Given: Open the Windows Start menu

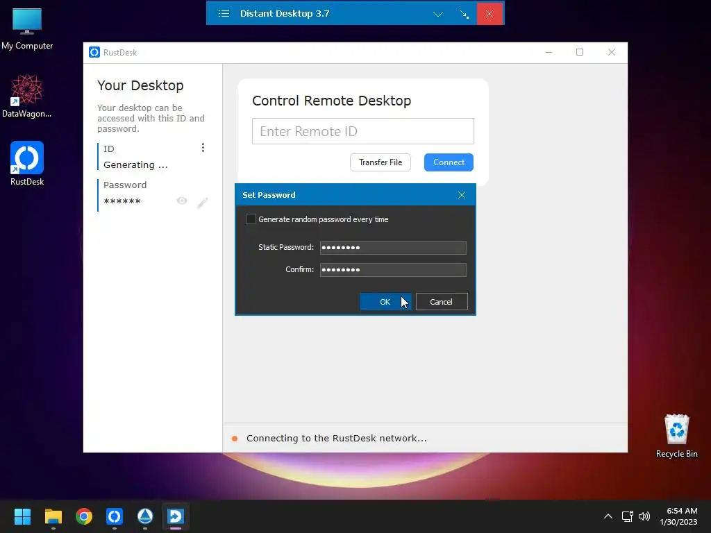Looking at the screenshot, I should [x=22, y=516].
